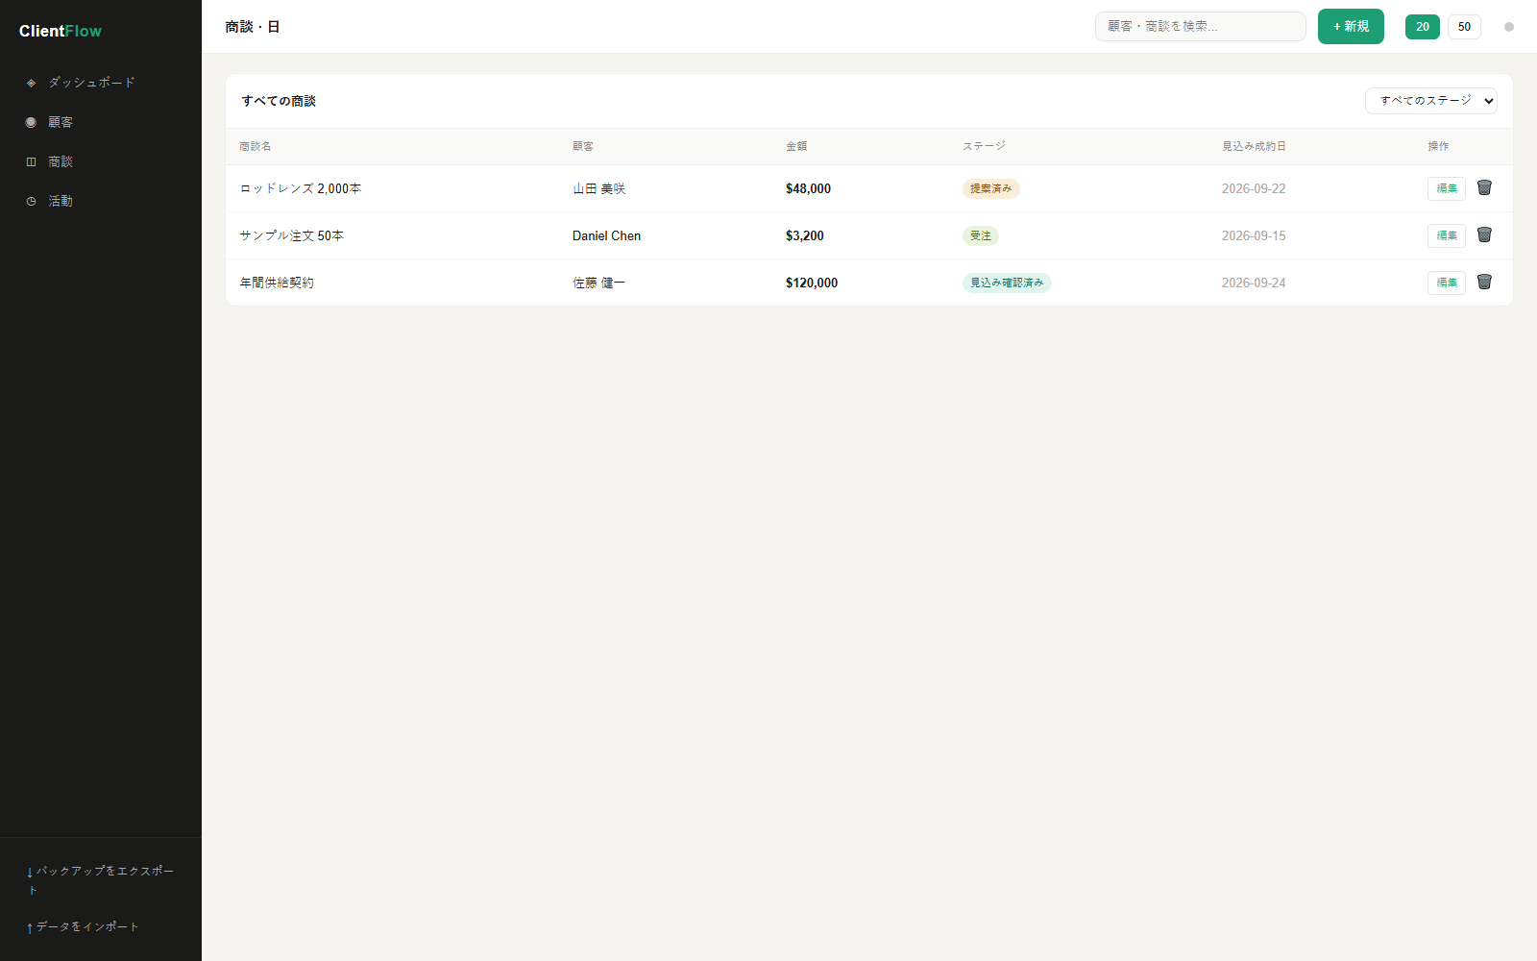This screenshot has height=961, width=1537.
Task: Click the すべての商談 heading
Action: click(279, 101)
